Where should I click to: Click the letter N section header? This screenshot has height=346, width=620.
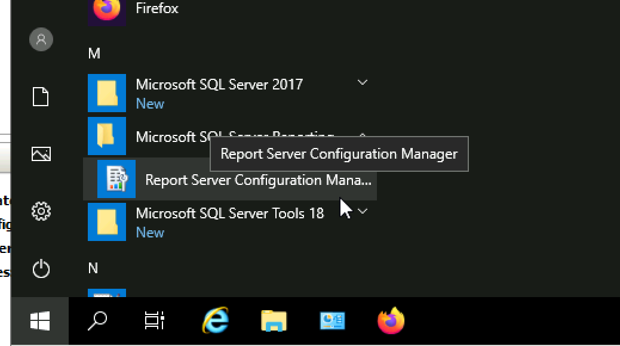coord(93,268)
